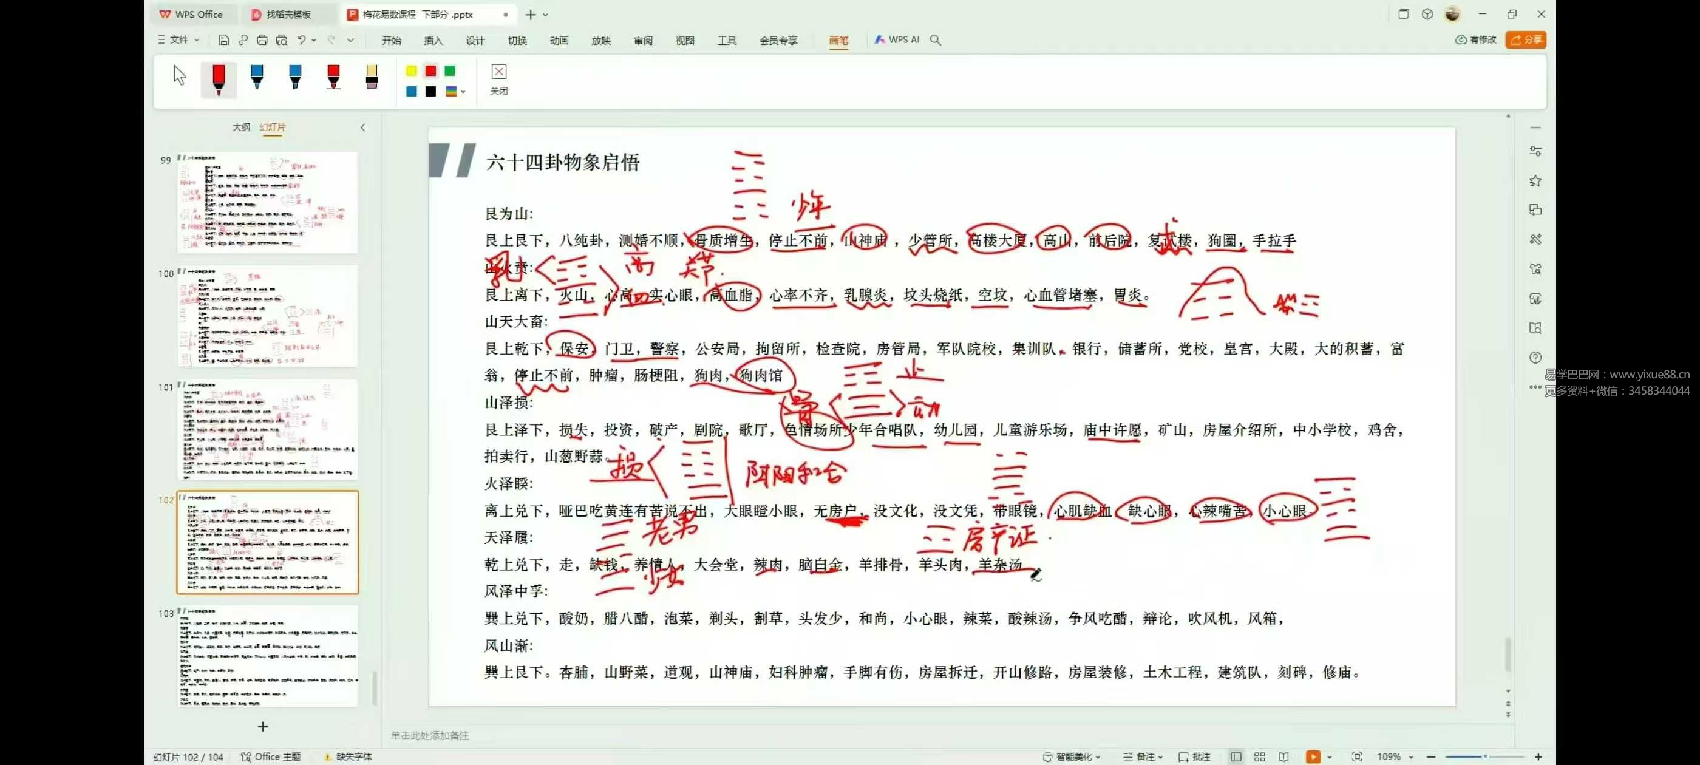Collapse the slide thumbnail panel chevron
Screen dimensions: 1700x765
(362, 127)
